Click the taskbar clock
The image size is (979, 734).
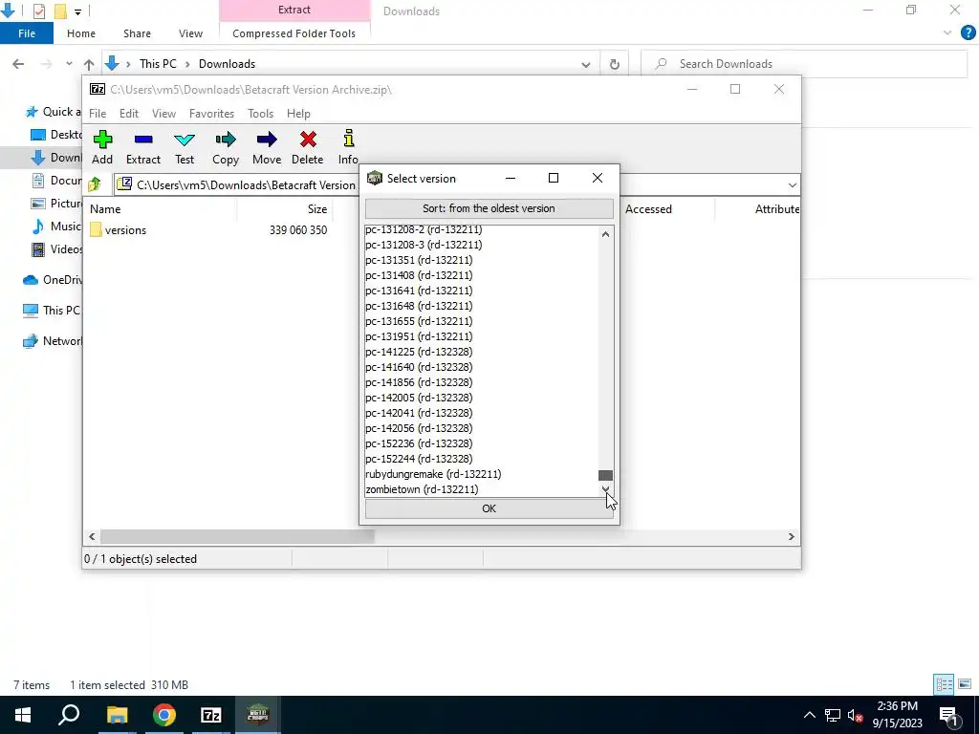pyautogui.click(x=897, y=715)
